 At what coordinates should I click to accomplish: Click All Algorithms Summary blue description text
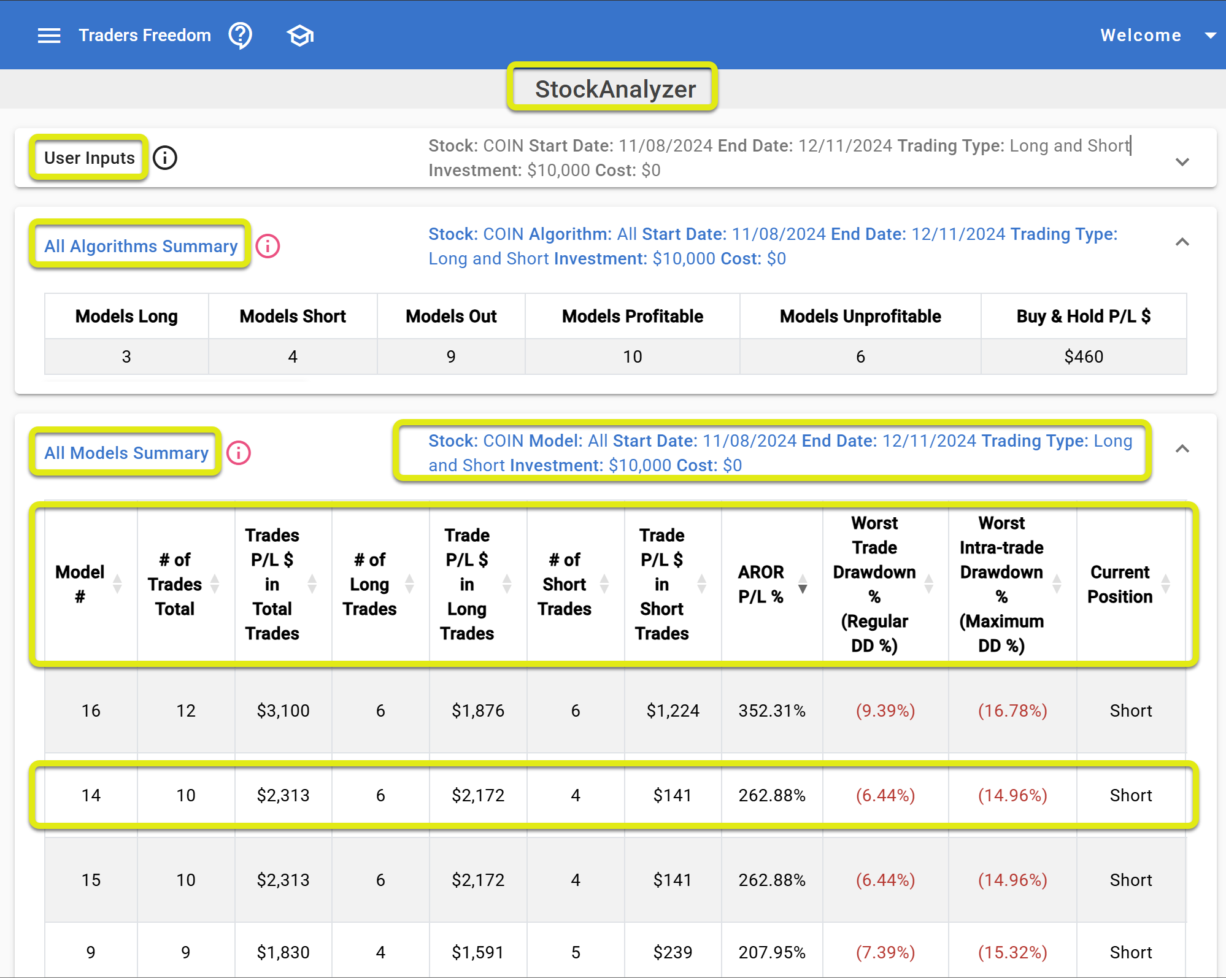[x=773, y=246]
